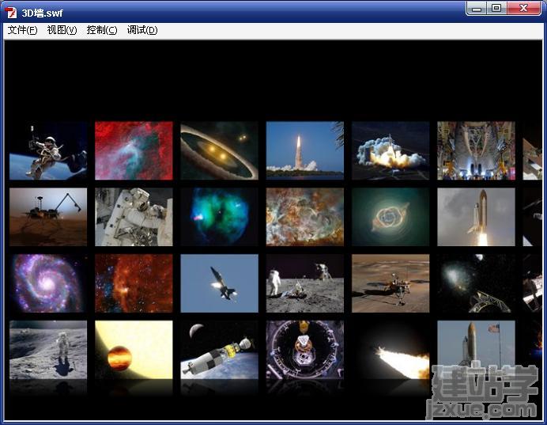Select the spacewalking astronaut above Earth thumbnail
Viewport: 547px width, 425px height.
pyautogui.click(x=48, y=150)
